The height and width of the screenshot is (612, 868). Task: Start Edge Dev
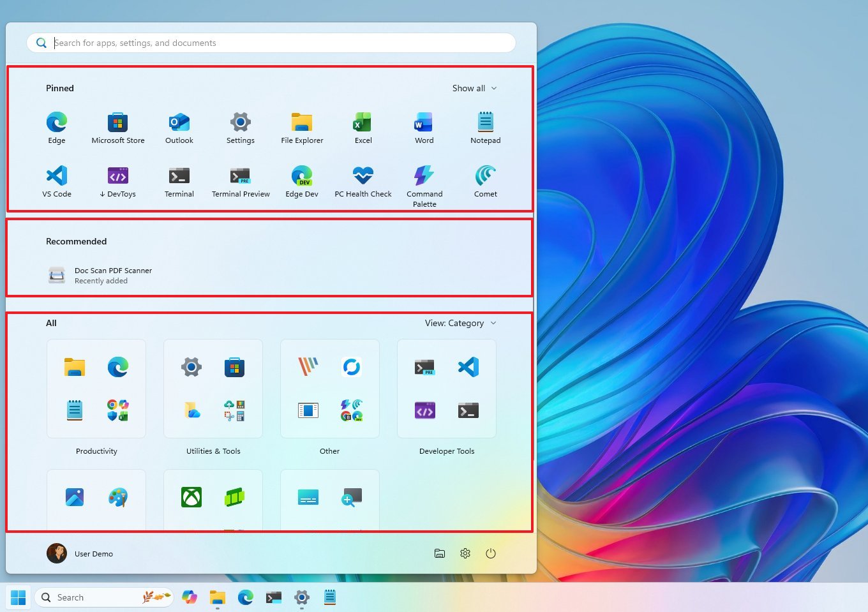[301, 180]
